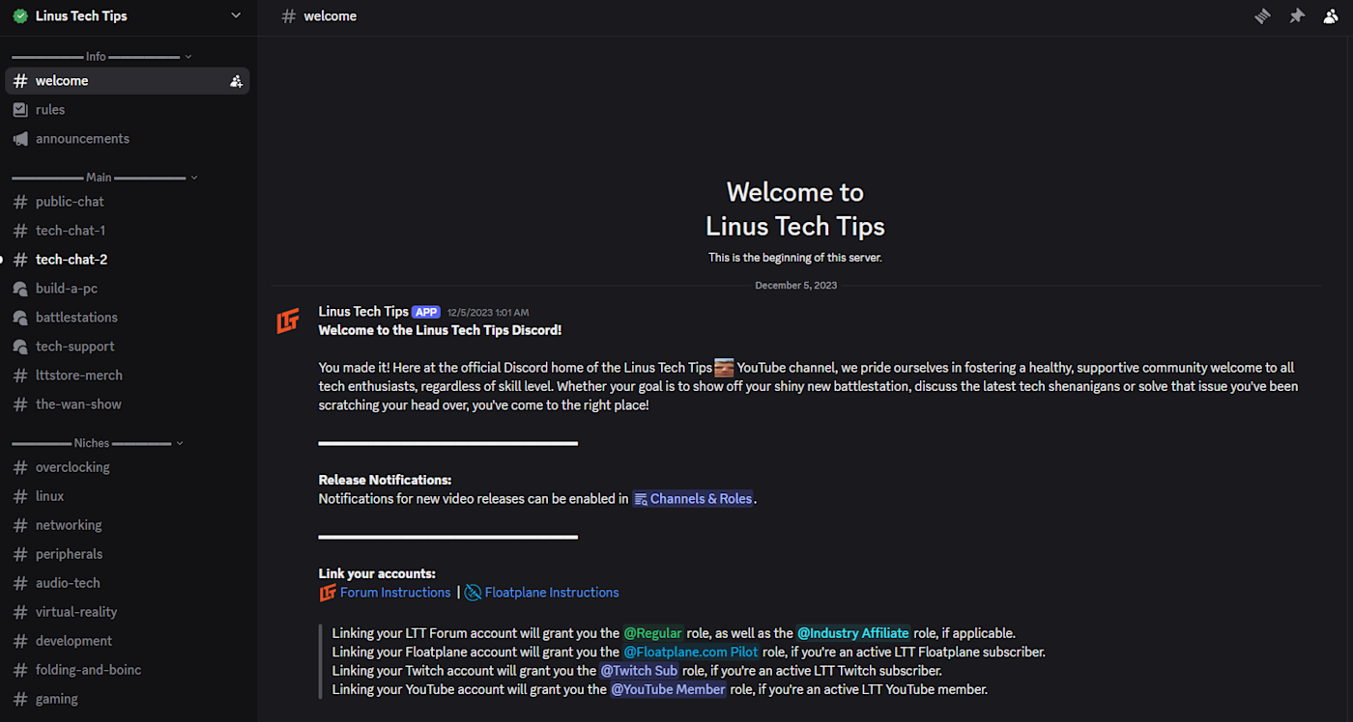Go to public-chat channel
This screenshot has width=1353, height=722.
pos(128,202)
